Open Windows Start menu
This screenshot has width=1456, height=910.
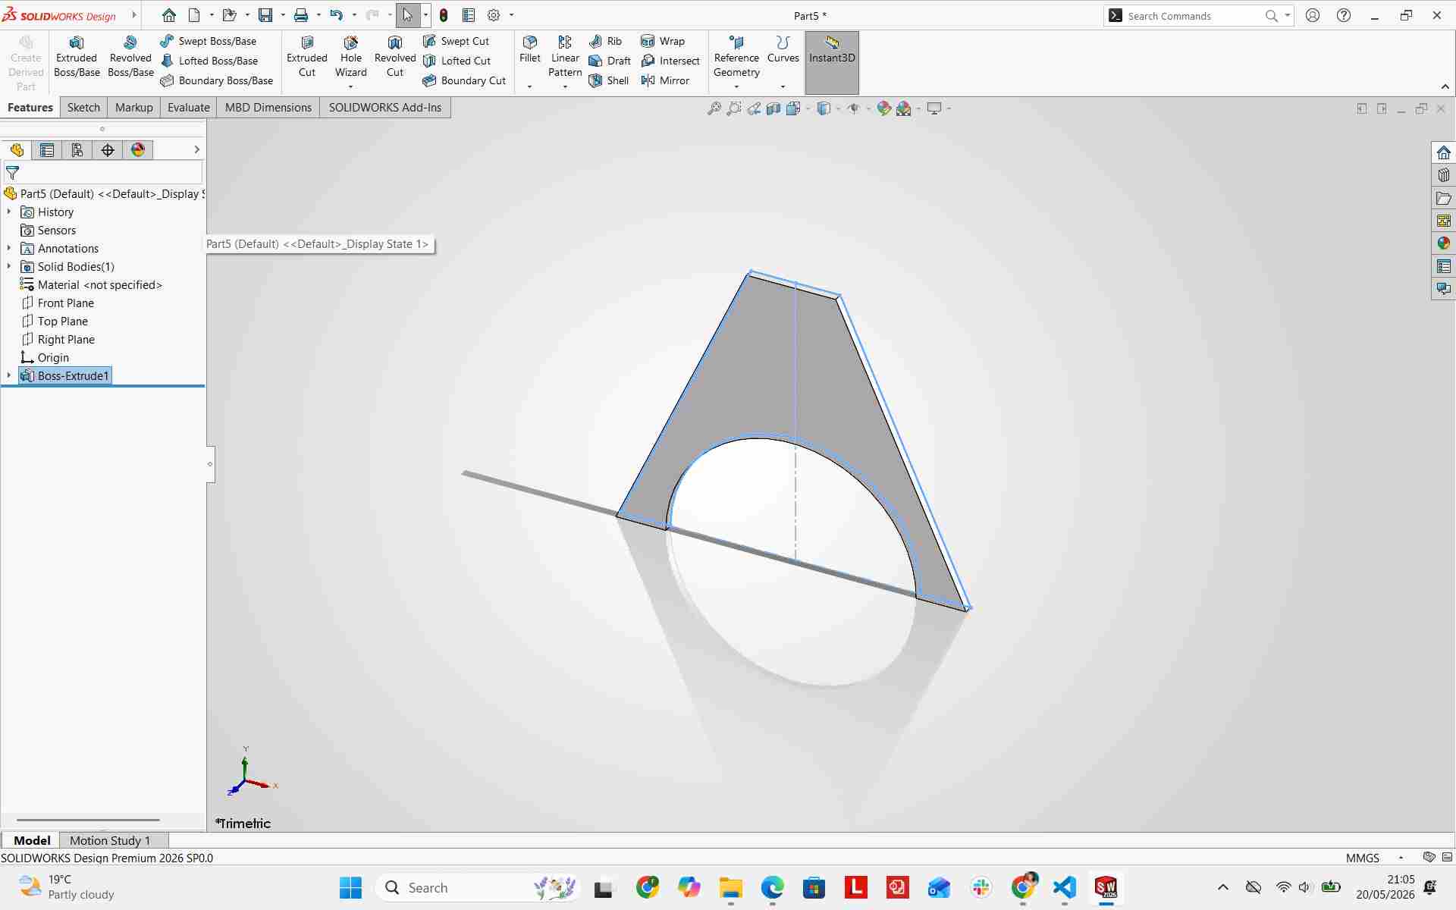tap(350, 887)
